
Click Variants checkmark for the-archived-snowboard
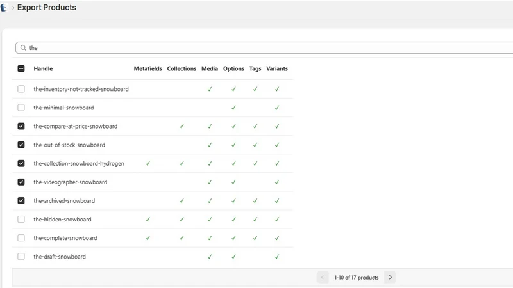(277, 200)
